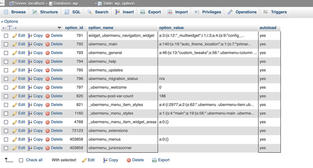The width and height of the screenshot is (313, 168).
Task: Open the Privileges tab
Action: point(208,12)
